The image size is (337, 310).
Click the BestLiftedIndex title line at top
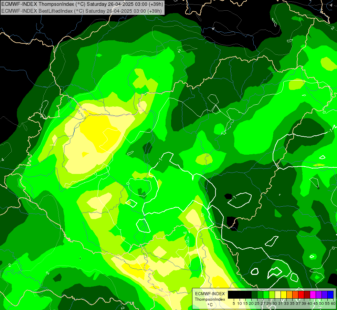click(x=82, y=11)
